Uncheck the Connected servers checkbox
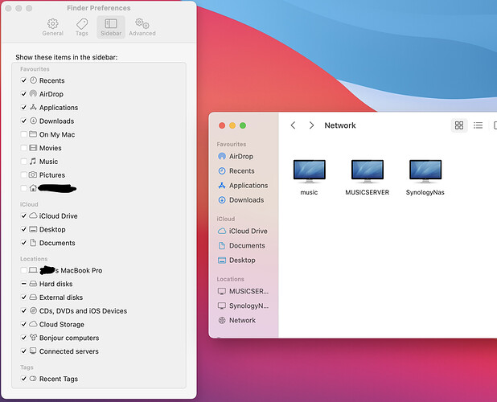This screenshot has height=402, width=497. [x=24, y=351]
